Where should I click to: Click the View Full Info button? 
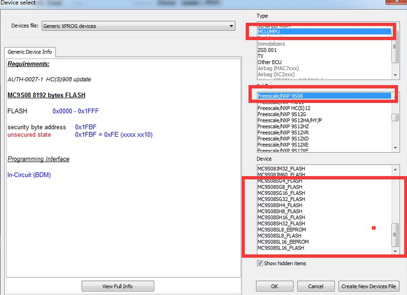pyautogui.click(x=117, y=286)
